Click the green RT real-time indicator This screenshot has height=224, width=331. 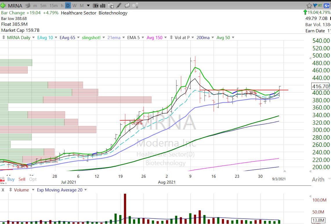point(320,5)
